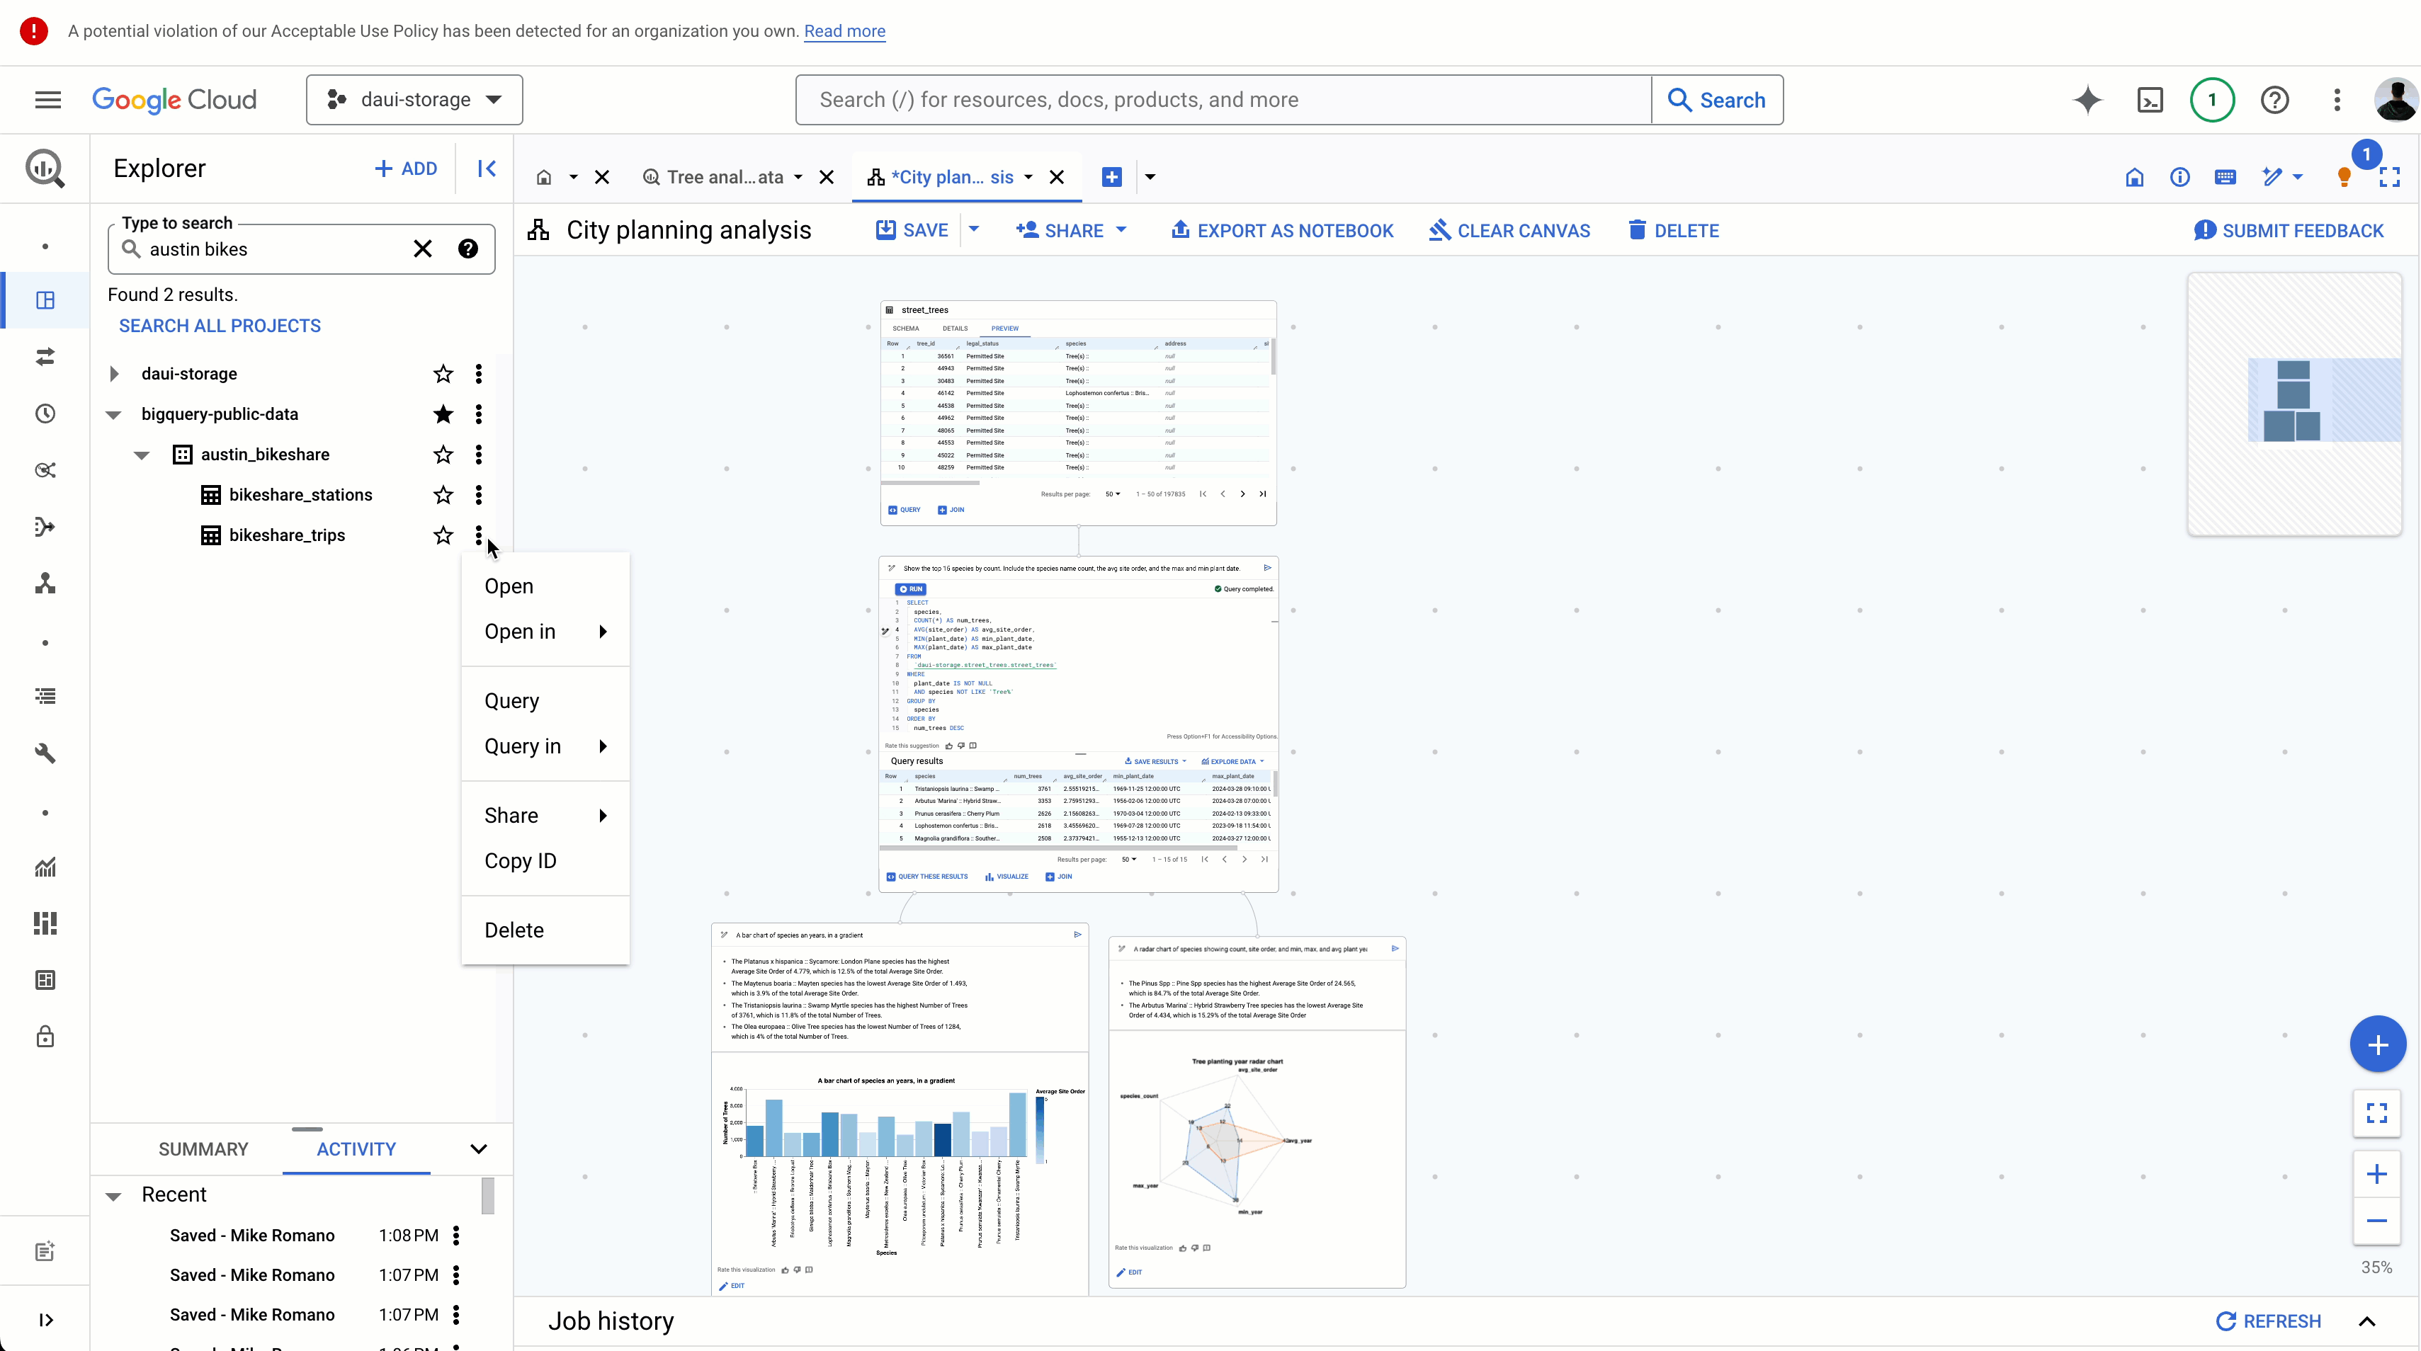The image size is (2421, 1351).
Task: Toggle favorite star for bikeshare_stations
Action: [442, 494]
